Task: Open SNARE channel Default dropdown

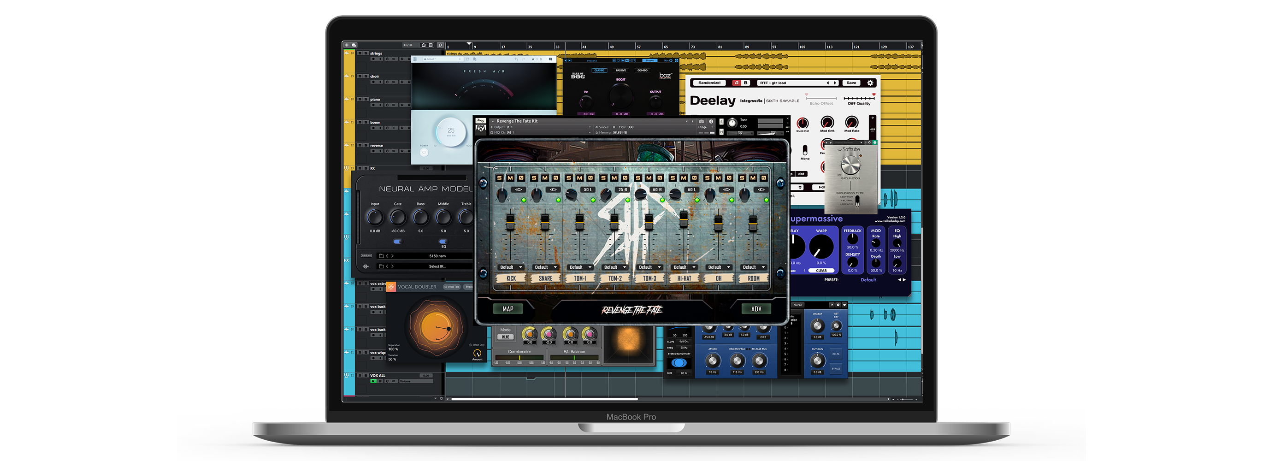Action: (x=545, y=267)
